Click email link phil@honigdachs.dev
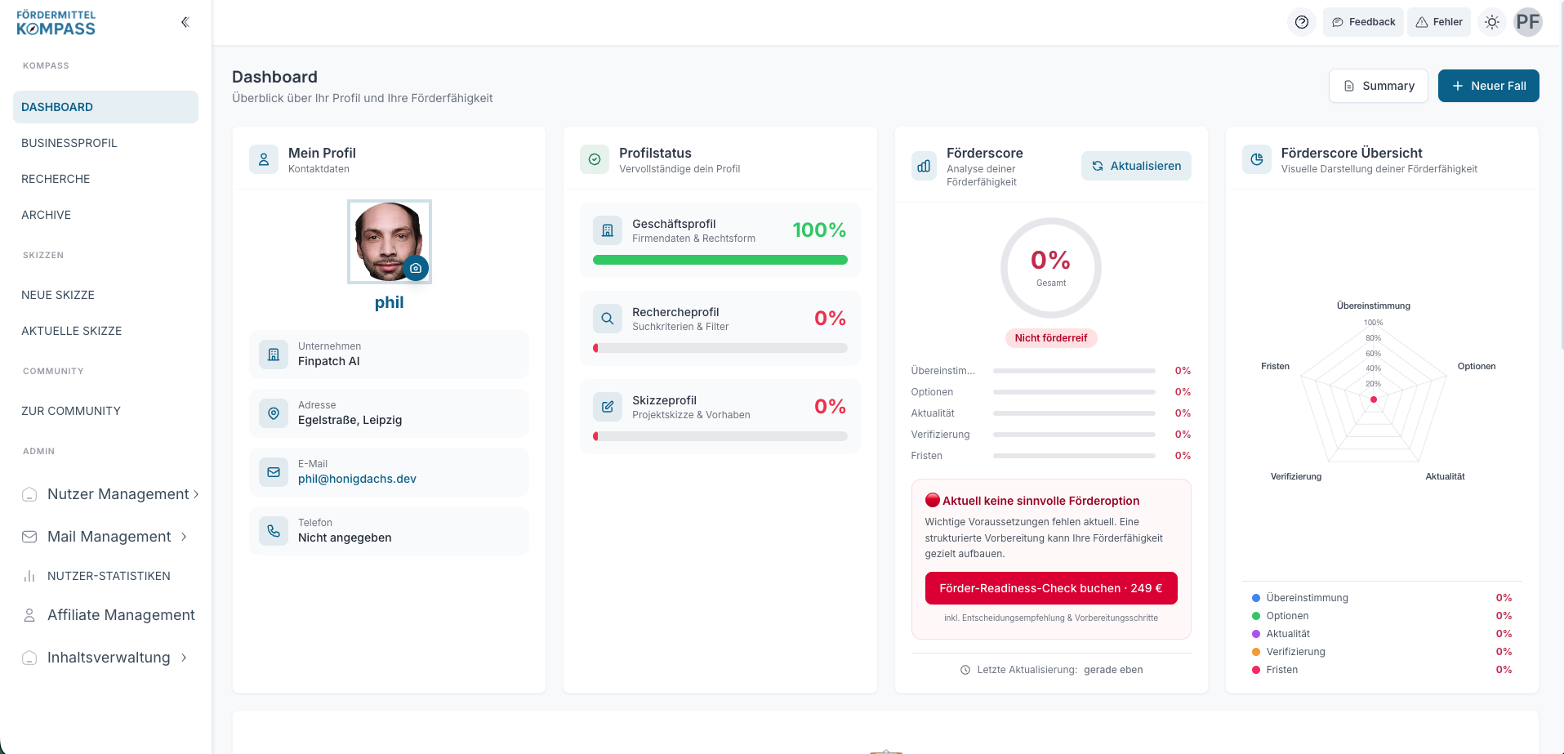 tap(357, 479)
